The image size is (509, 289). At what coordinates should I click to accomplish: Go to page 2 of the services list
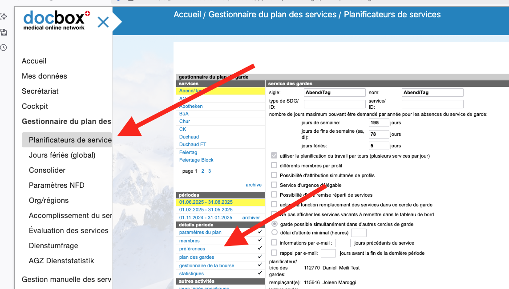pos(202,171)
